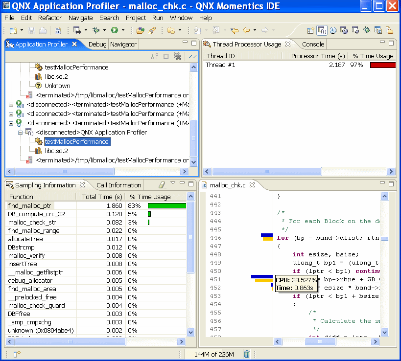Click the garbage collector trash icon
The height and width of the screenshot is (361, 401).
pos(247,354)
